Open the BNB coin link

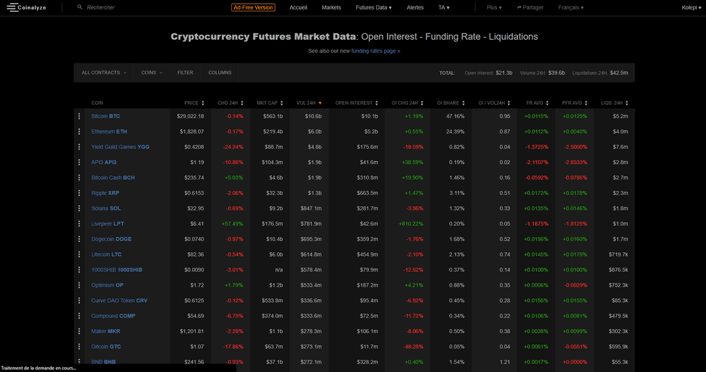tap(103, 362)
